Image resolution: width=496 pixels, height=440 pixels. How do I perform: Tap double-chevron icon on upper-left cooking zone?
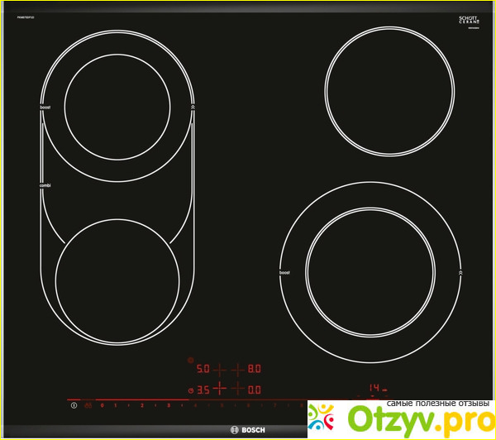(x=193, y=108)
